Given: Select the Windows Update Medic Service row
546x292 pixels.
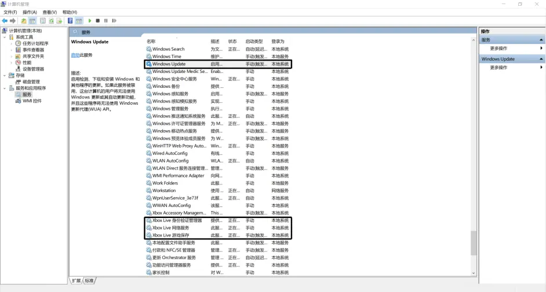Looking at the screenshot, I should pyautogui.click(x=217, y=71).
